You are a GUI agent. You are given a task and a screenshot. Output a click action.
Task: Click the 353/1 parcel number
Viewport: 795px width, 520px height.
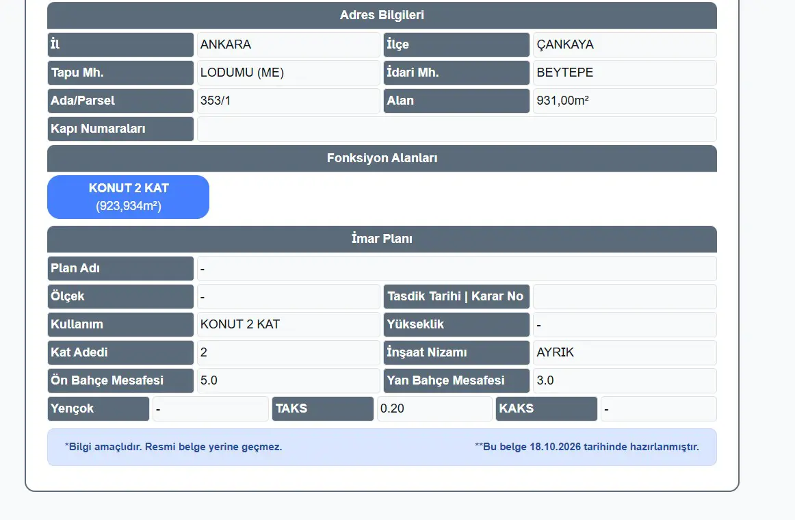pyautogui.click(x=289, y=101)
